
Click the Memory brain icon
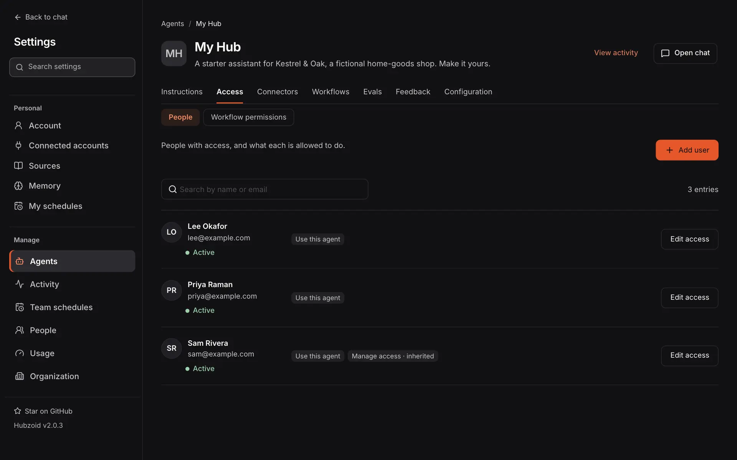[x=18, y=186]
